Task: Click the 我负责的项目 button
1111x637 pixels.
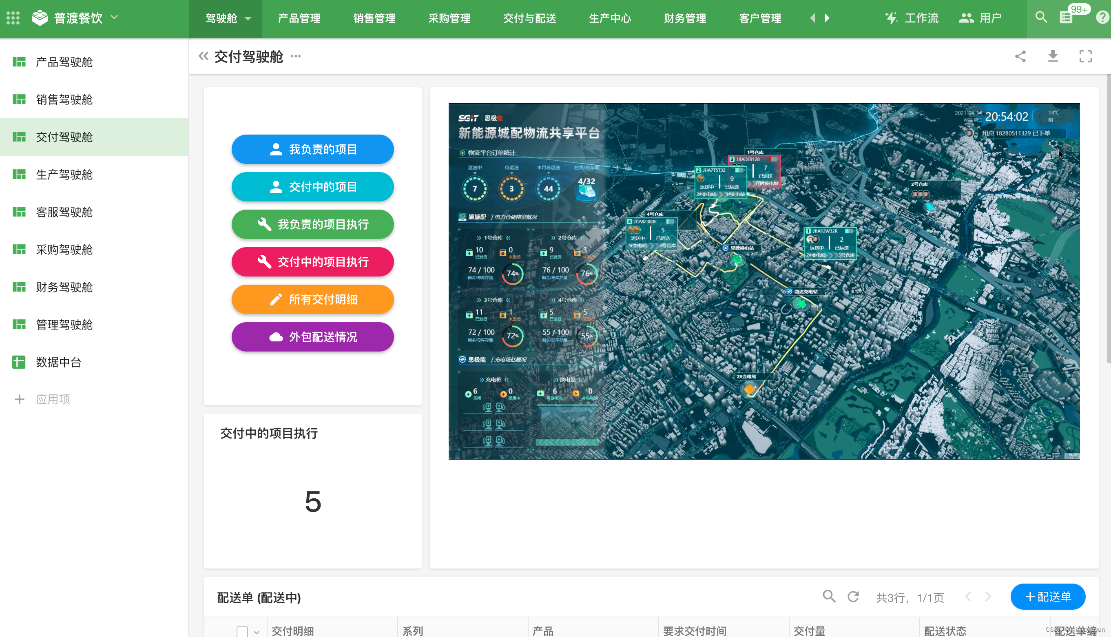Action: coord(312,149)
